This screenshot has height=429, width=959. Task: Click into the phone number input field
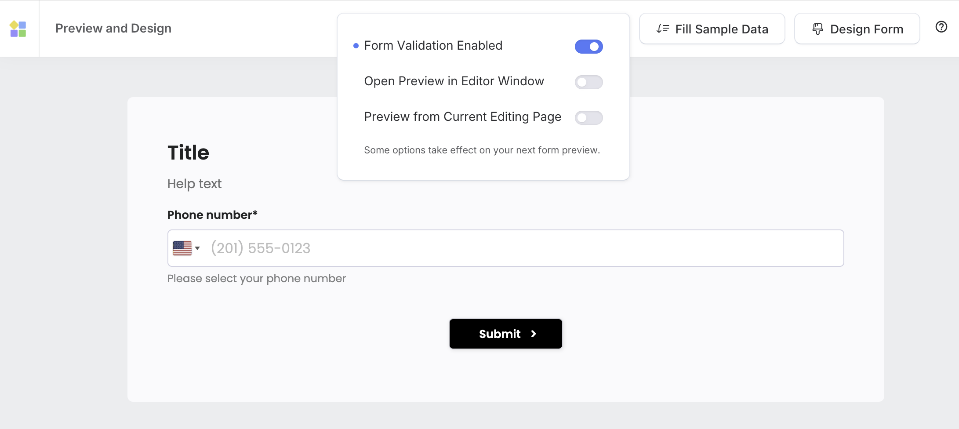(523, 248)
